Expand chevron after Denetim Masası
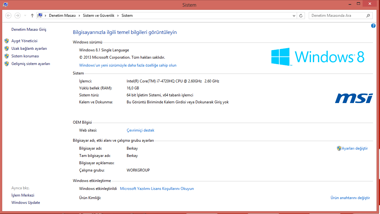 pyautogui.click(x=79, y=16)
